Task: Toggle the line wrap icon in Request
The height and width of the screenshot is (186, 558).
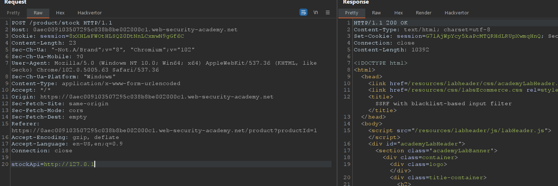Action: [303, 13]
